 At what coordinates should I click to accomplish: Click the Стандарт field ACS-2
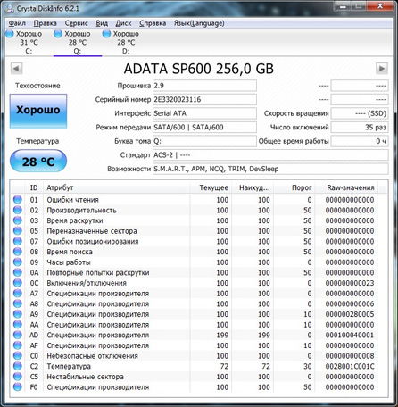click(270, 155)
